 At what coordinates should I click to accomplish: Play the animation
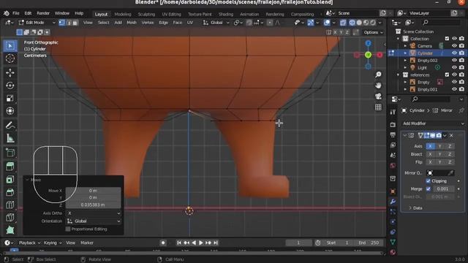(x=201, y=243)
